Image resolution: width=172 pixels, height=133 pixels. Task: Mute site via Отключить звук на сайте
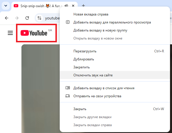[115, 75]
